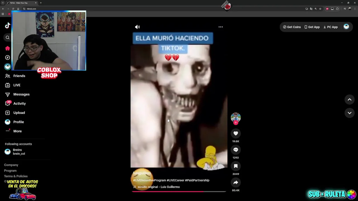Viewport: 358px width, 201px height.
Task: Click the Get Coins button
Action: coord(292,27)
